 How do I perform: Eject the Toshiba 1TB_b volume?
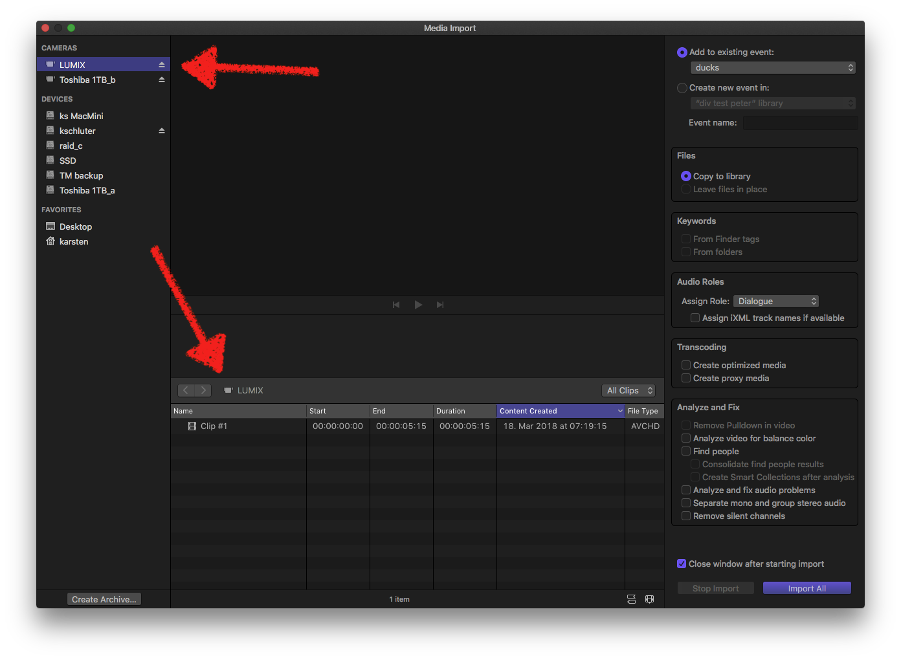162,80
